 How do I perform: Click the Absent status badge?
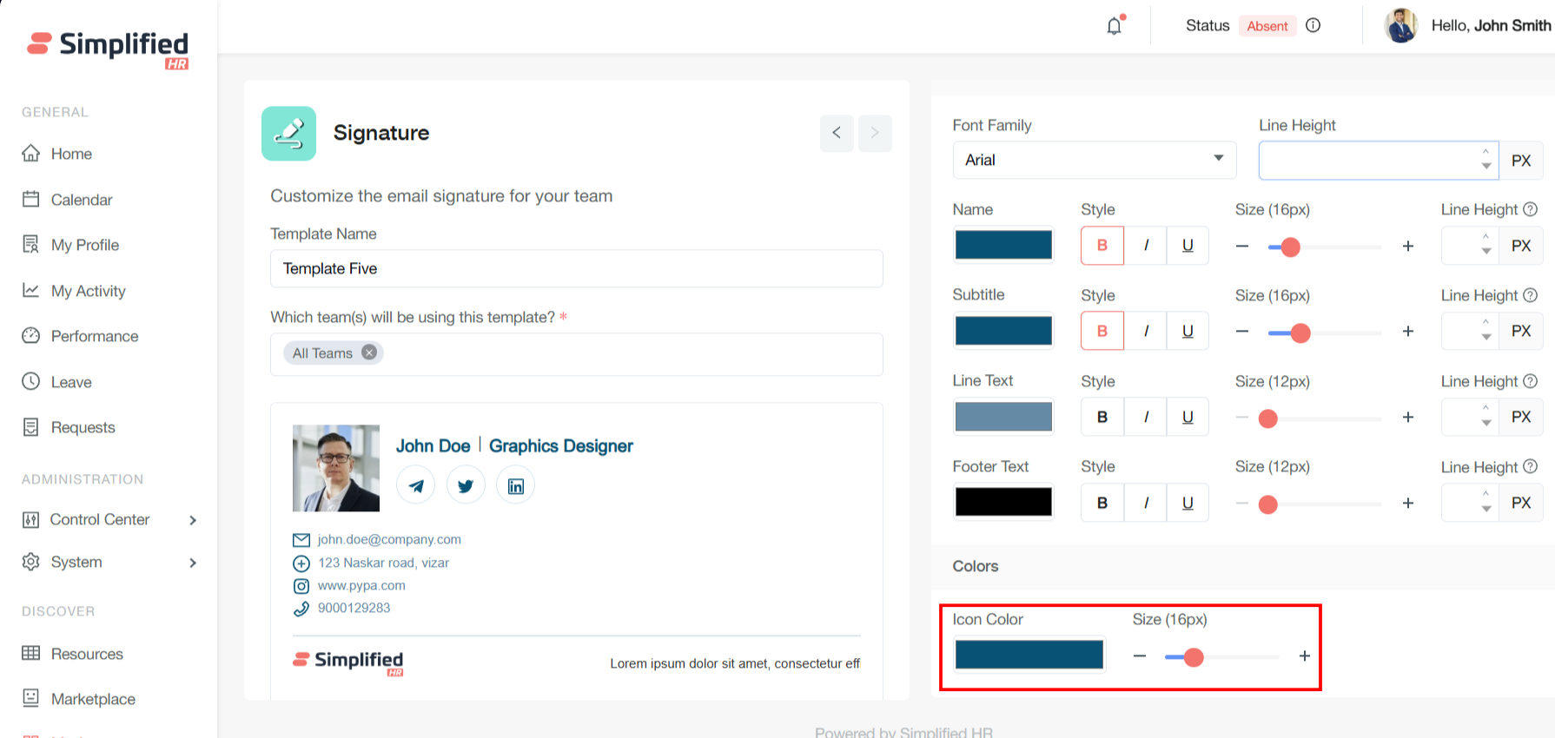pos(1267,26)
